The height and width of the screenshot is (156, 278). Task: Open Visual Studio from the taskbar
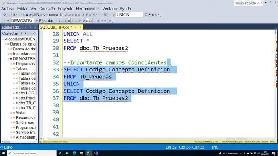(96, 153)
